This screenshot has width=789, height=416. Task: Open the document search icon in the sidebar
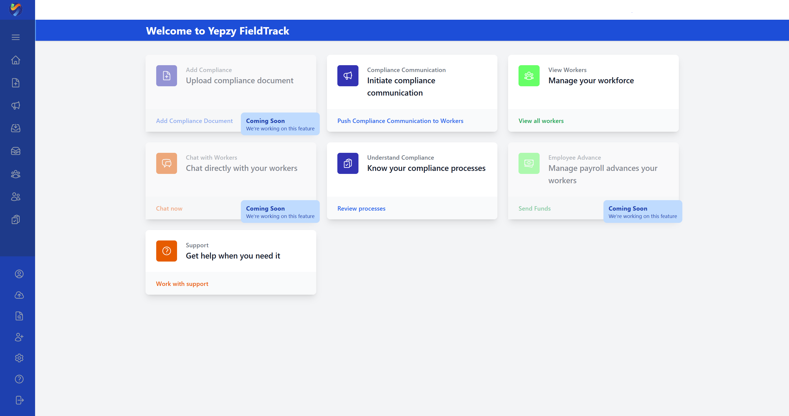point(19,316)
